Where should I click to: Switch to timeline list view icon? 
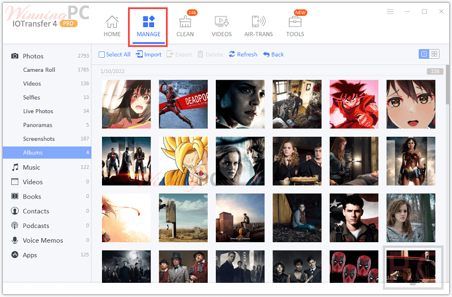(x=424, y=54)
